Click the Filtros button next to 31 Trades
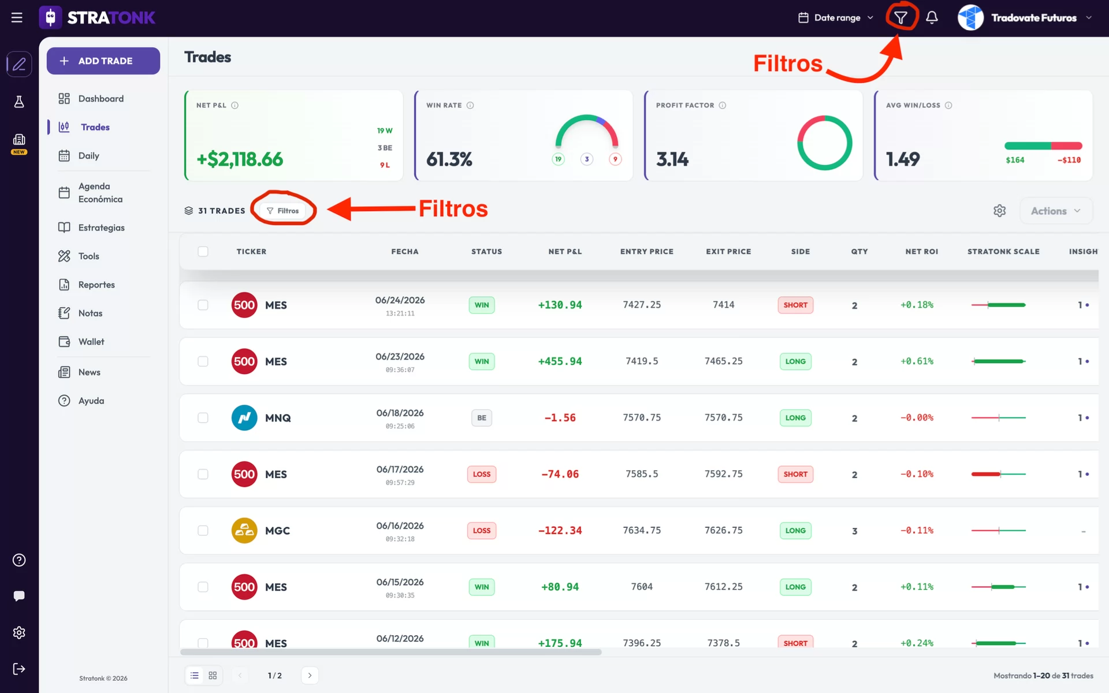Screen dimensions: 1109x693 pos(283,211)
